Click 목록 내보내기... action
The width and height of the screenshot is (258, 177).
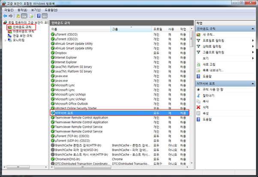point(213,70)
